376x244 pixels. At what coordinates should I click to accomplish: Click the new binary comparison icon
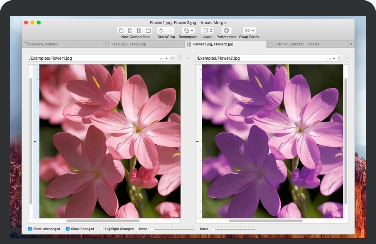click(x=130, y=30)
